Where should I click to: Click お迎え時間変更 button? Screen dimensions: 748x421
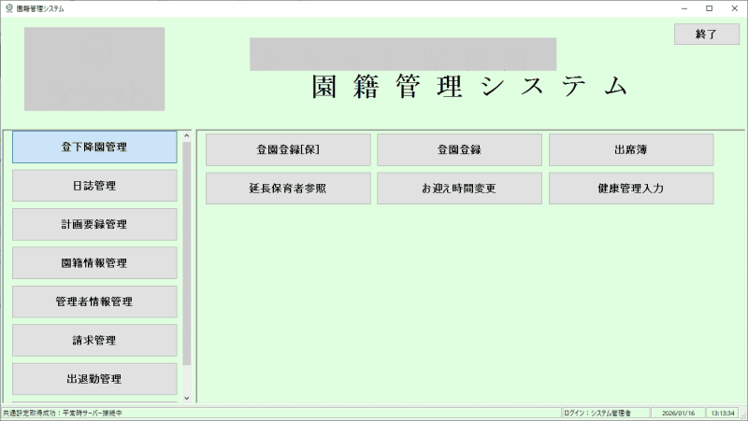coord(459,189)
